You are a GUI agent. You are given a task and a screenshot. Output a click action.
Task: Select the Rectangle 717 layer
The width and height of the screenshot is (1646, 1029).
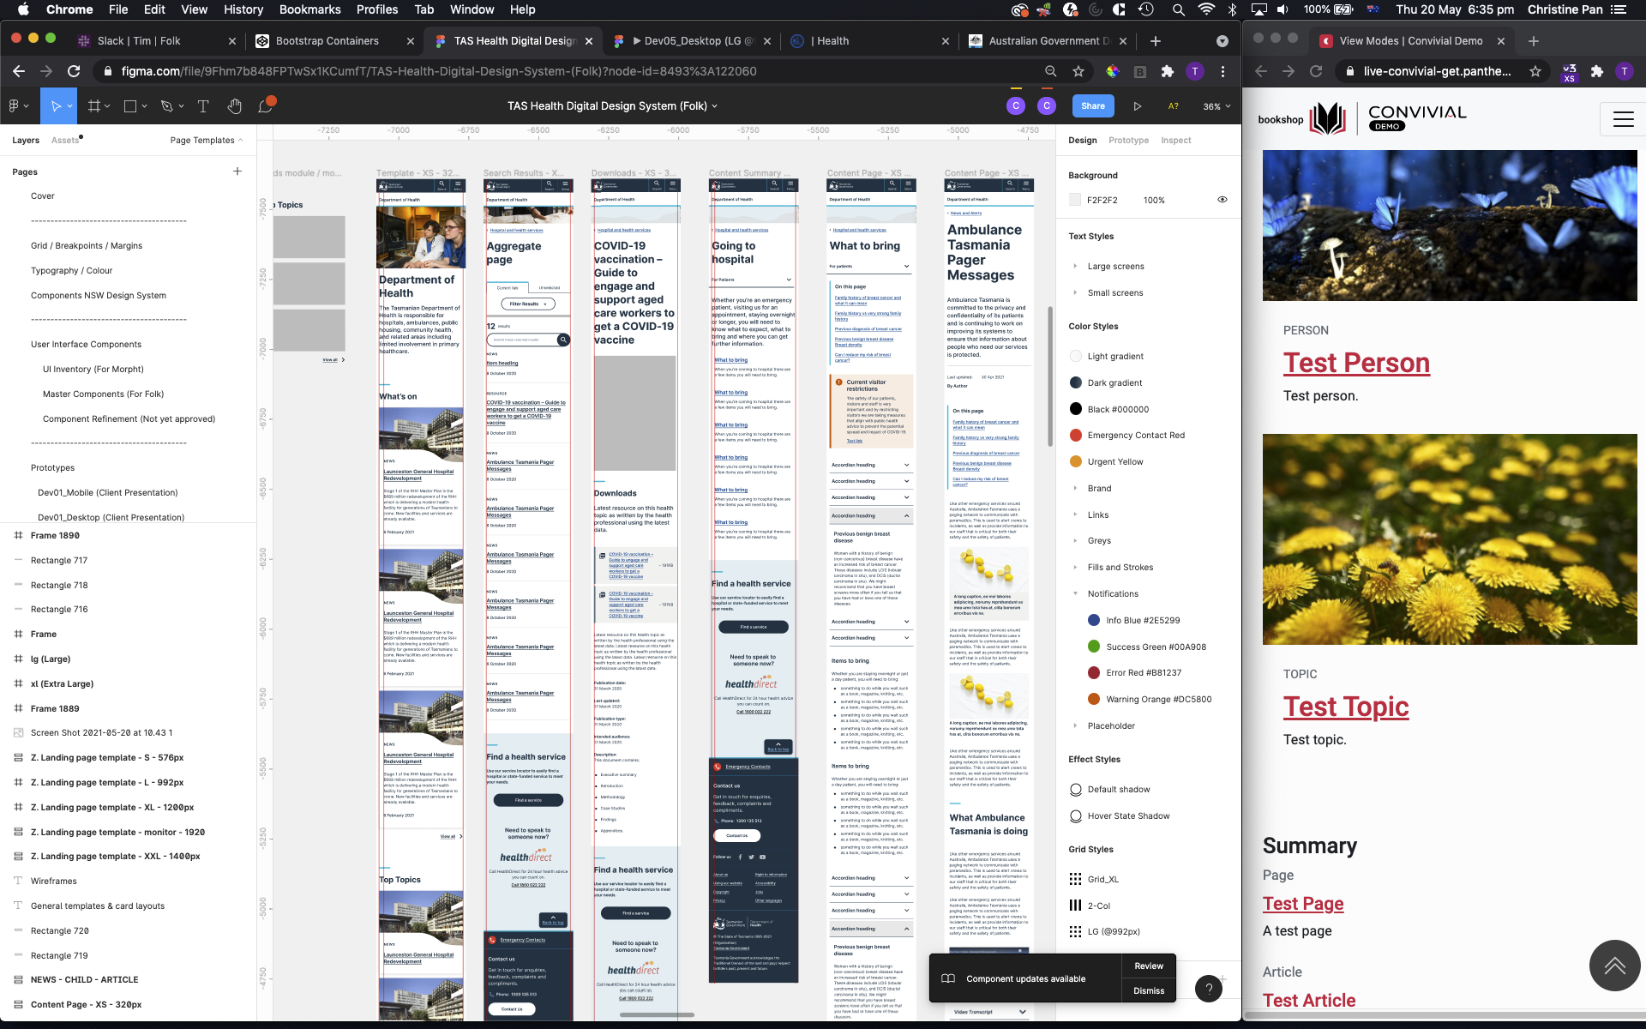[59, 560]
